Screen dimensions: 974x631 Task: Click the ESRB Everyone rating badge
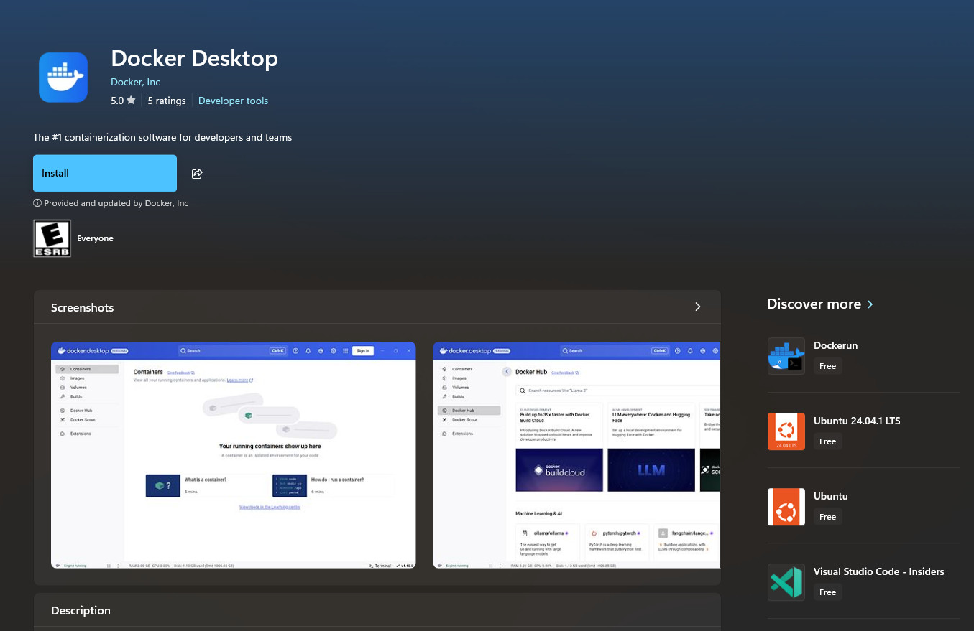(x=52, y=238)
